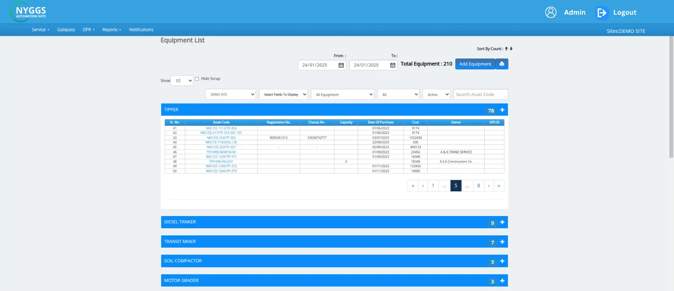
Task: Click the Logout arrow icon
Action: pyautogui.click(x=602, y=13)
